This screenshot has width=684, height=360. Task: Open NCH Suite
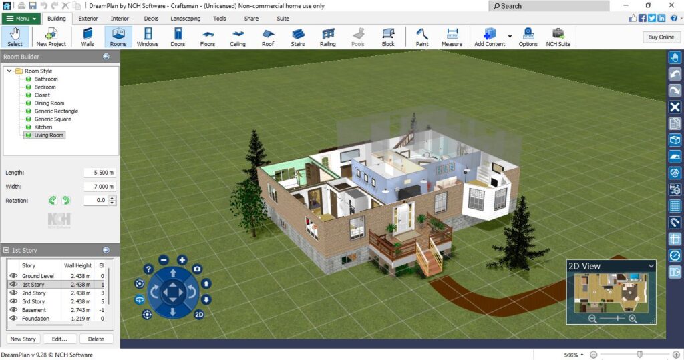558,37
